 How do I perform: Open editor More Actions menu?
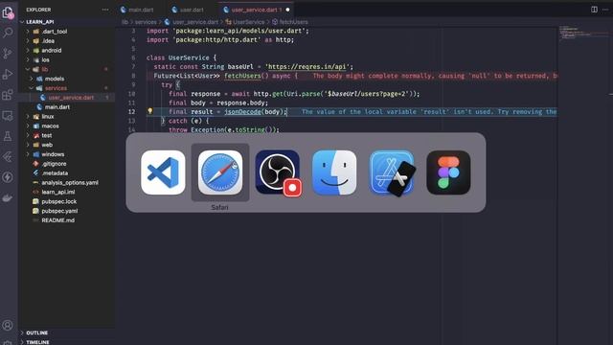[x=605, y=10]
